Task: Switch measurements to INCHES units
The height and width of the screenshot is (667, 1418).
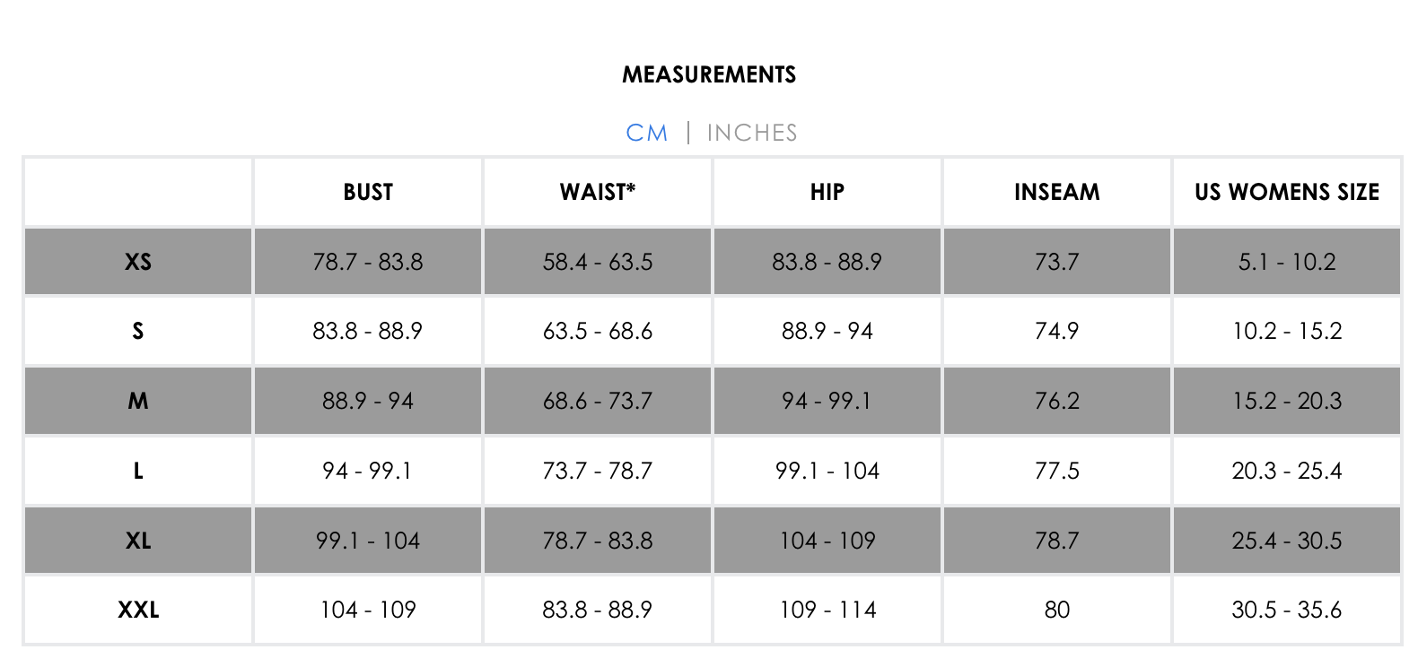Action: [x=752, y=133]
